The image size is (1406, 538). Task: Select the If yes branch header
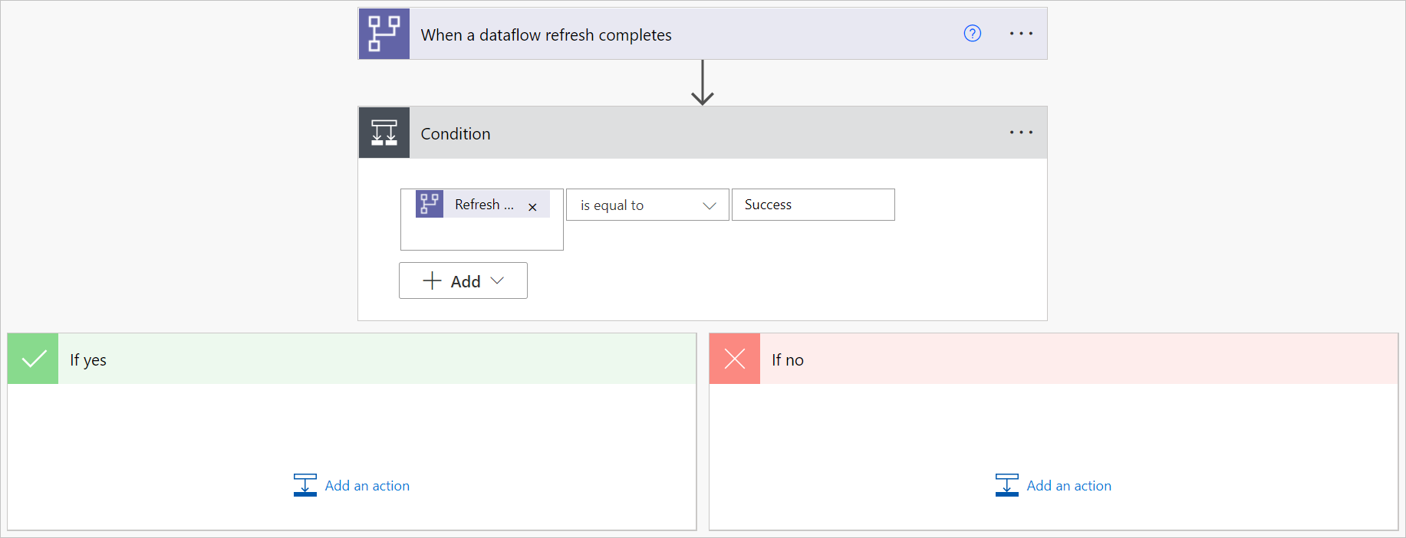[352, 359]
